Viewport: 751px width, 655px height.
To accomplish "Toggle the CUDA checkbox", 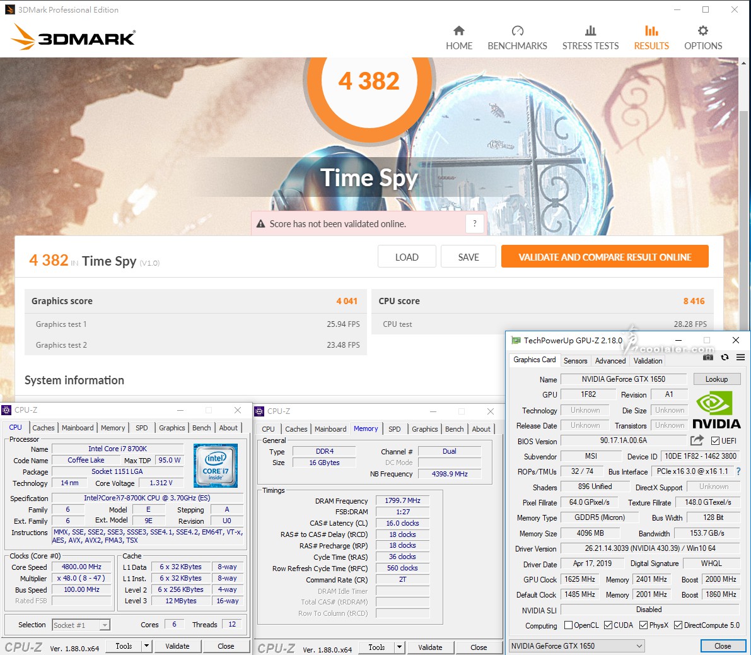I will (608, 625).
